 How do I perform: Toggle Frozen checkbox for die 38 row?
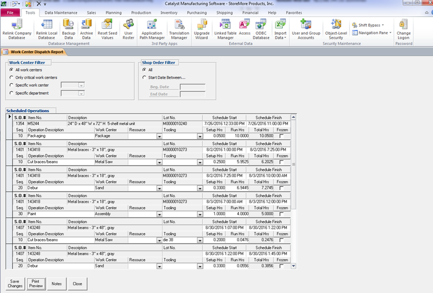point(281,240)
